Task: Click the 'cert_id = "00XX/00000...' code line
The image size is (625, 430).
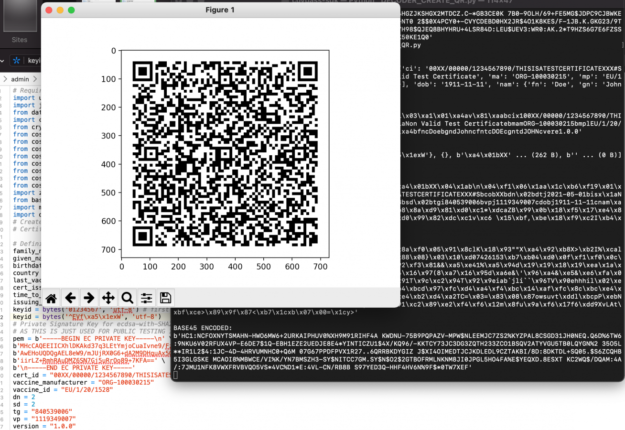Action: click(x=92, y=375)
